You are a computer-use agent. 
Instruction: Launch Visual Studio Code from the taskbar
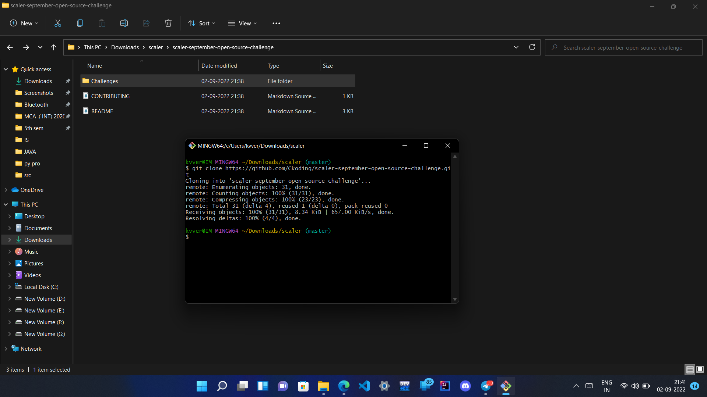pos(364,386)
